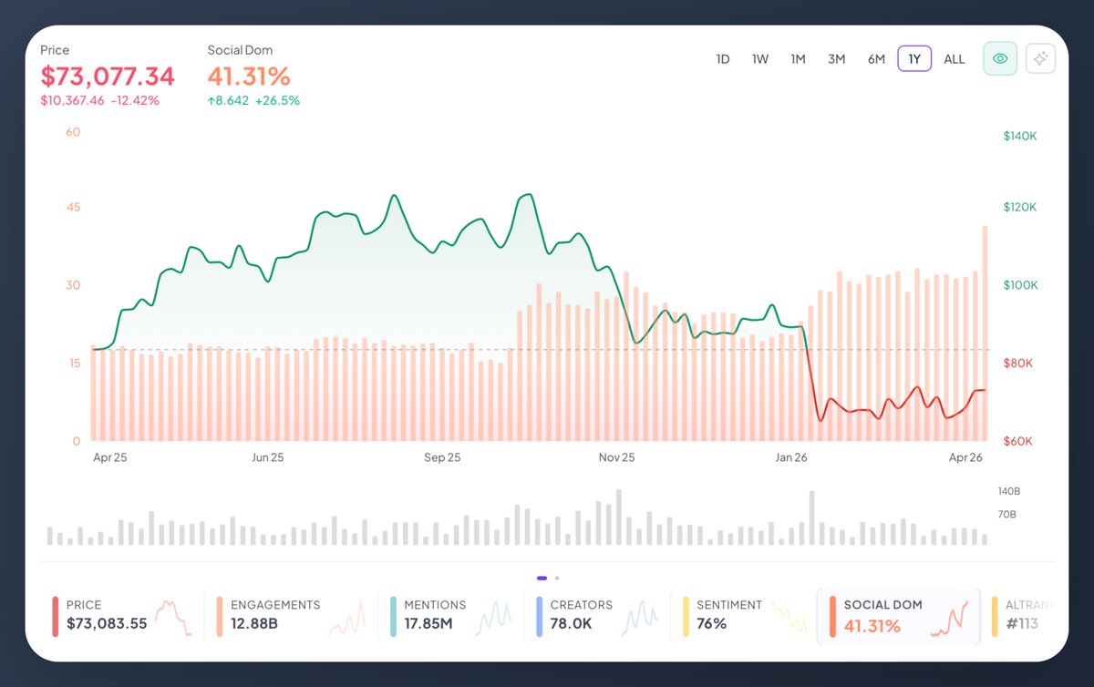Select the ENGAGEMENTS metric card

287,616
